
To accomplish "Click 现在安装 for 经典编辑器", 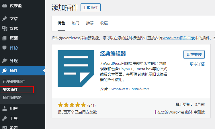I will (194, 54).
